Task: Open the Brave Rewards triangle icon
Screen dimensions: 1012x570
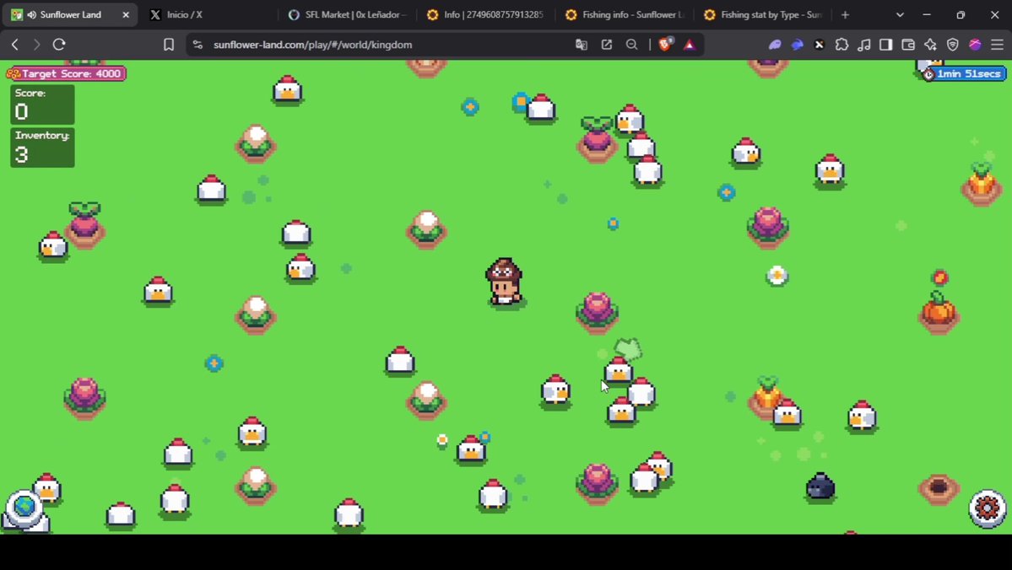Action: pyautogui.click(x=690, y=45)
